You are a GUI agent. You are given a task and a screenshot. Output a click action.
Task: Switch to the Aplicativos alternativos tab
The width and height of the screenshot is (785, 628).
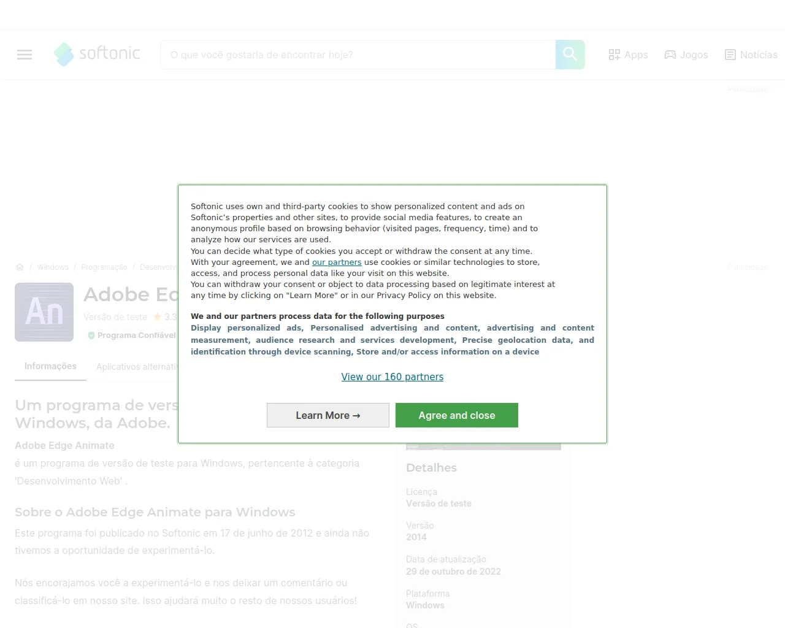137,366
